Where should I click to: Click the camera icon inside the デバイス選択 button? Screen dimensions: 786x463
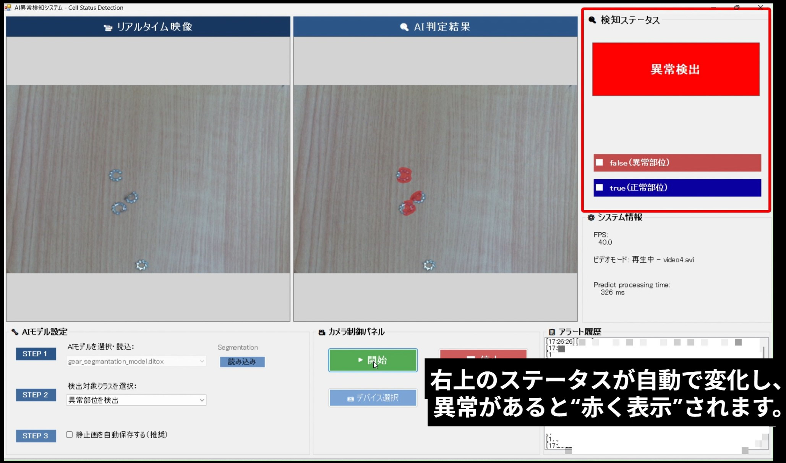(350, 398)
